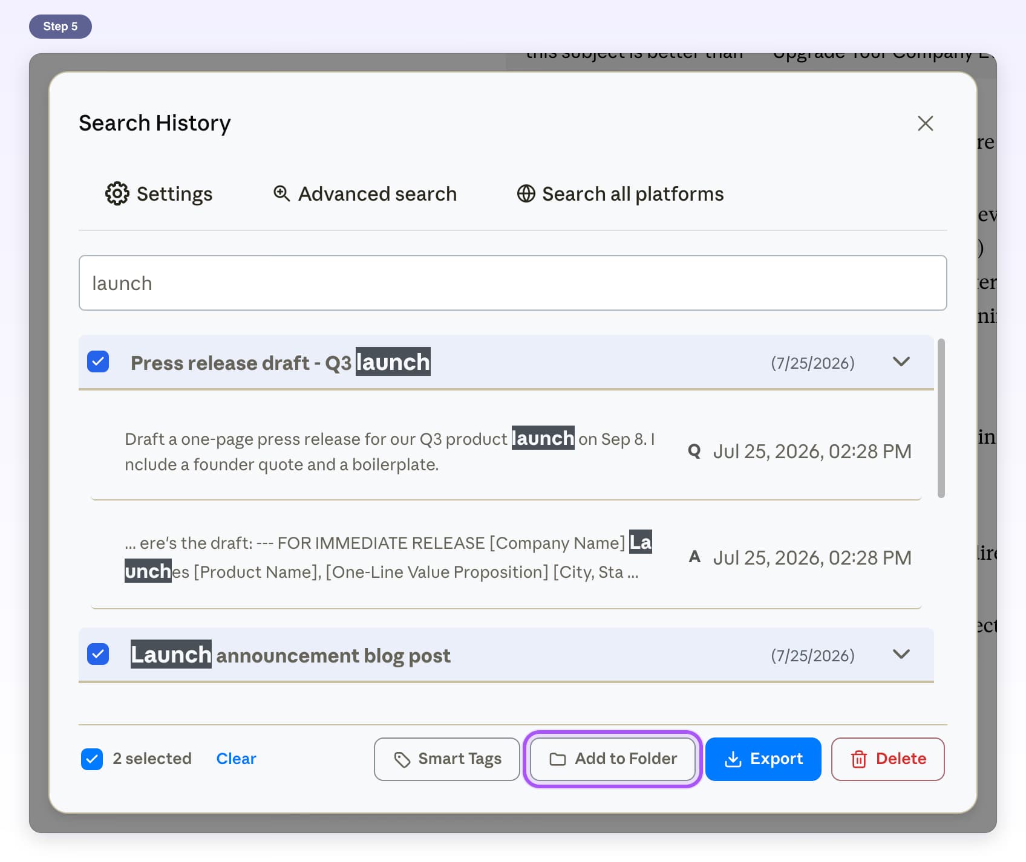Click the A marker beside the answer timestamp
This screenshot has height=862, width=1026.
694,557
